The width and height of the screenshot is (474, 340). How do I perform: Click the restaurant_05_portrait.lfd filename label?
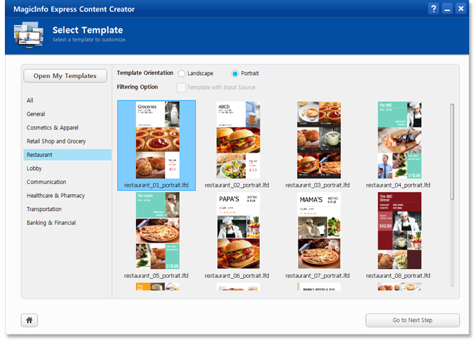click(156, 276)
